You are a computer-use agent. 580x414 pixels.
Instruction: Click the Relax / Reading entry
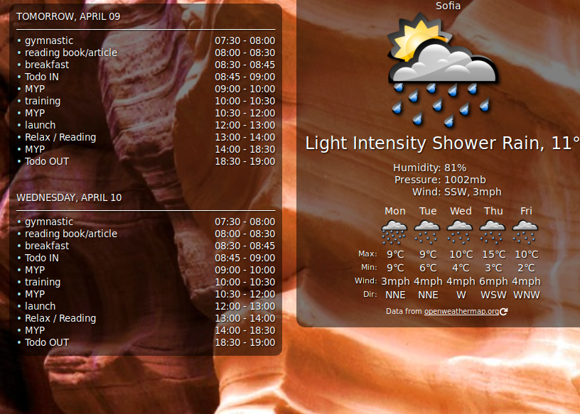coord(60,137)
